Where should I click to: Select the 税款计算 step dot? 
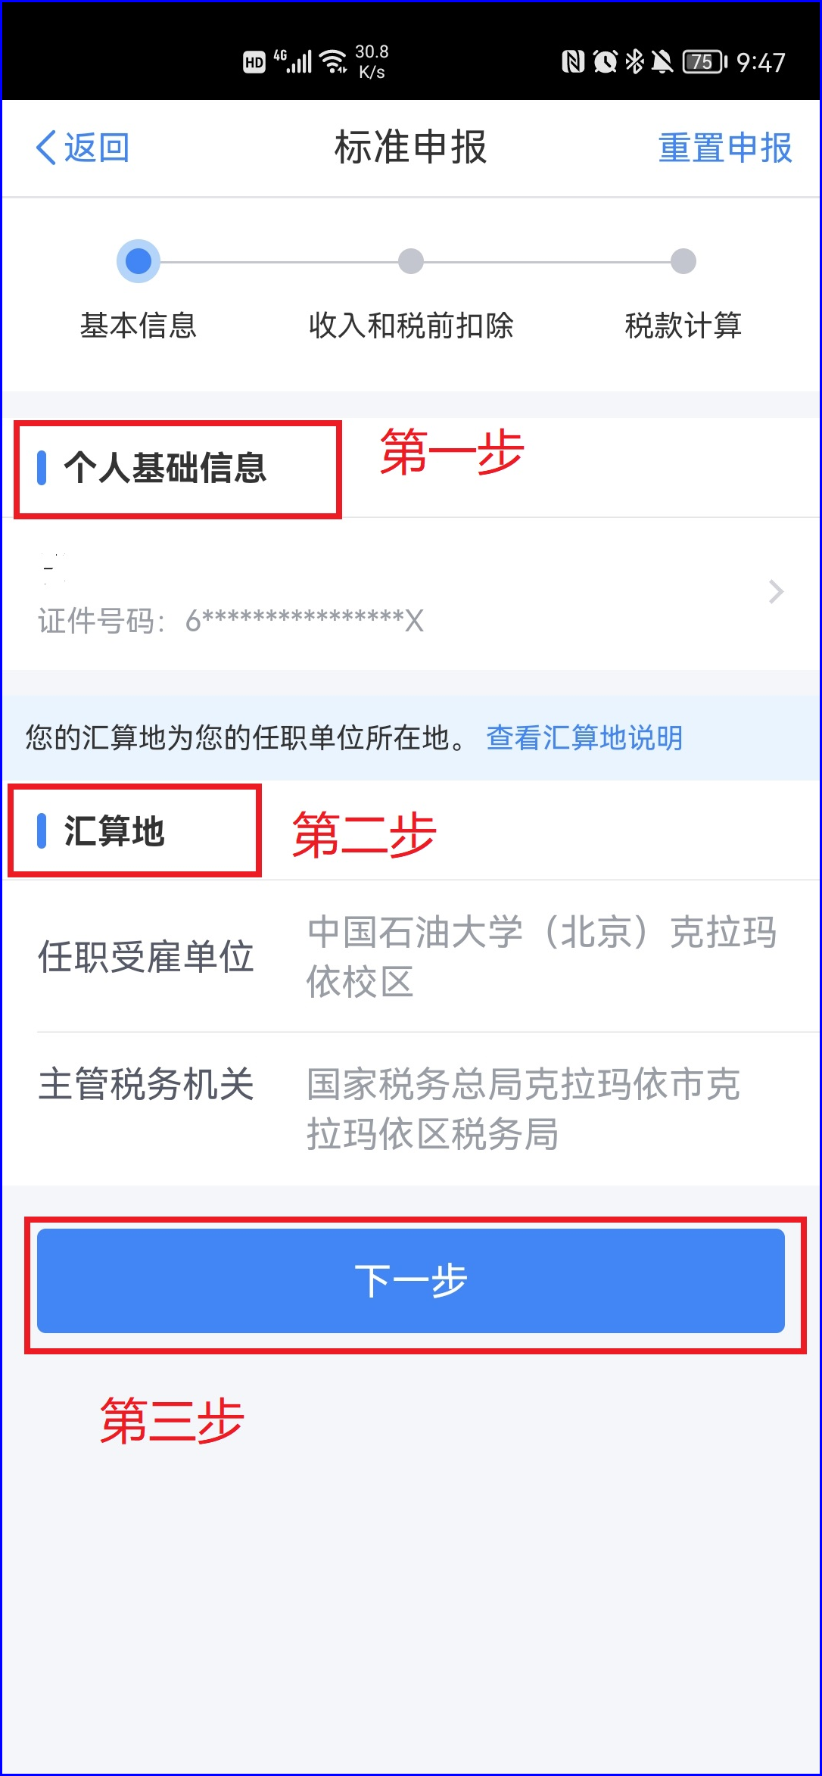point(683,261)
